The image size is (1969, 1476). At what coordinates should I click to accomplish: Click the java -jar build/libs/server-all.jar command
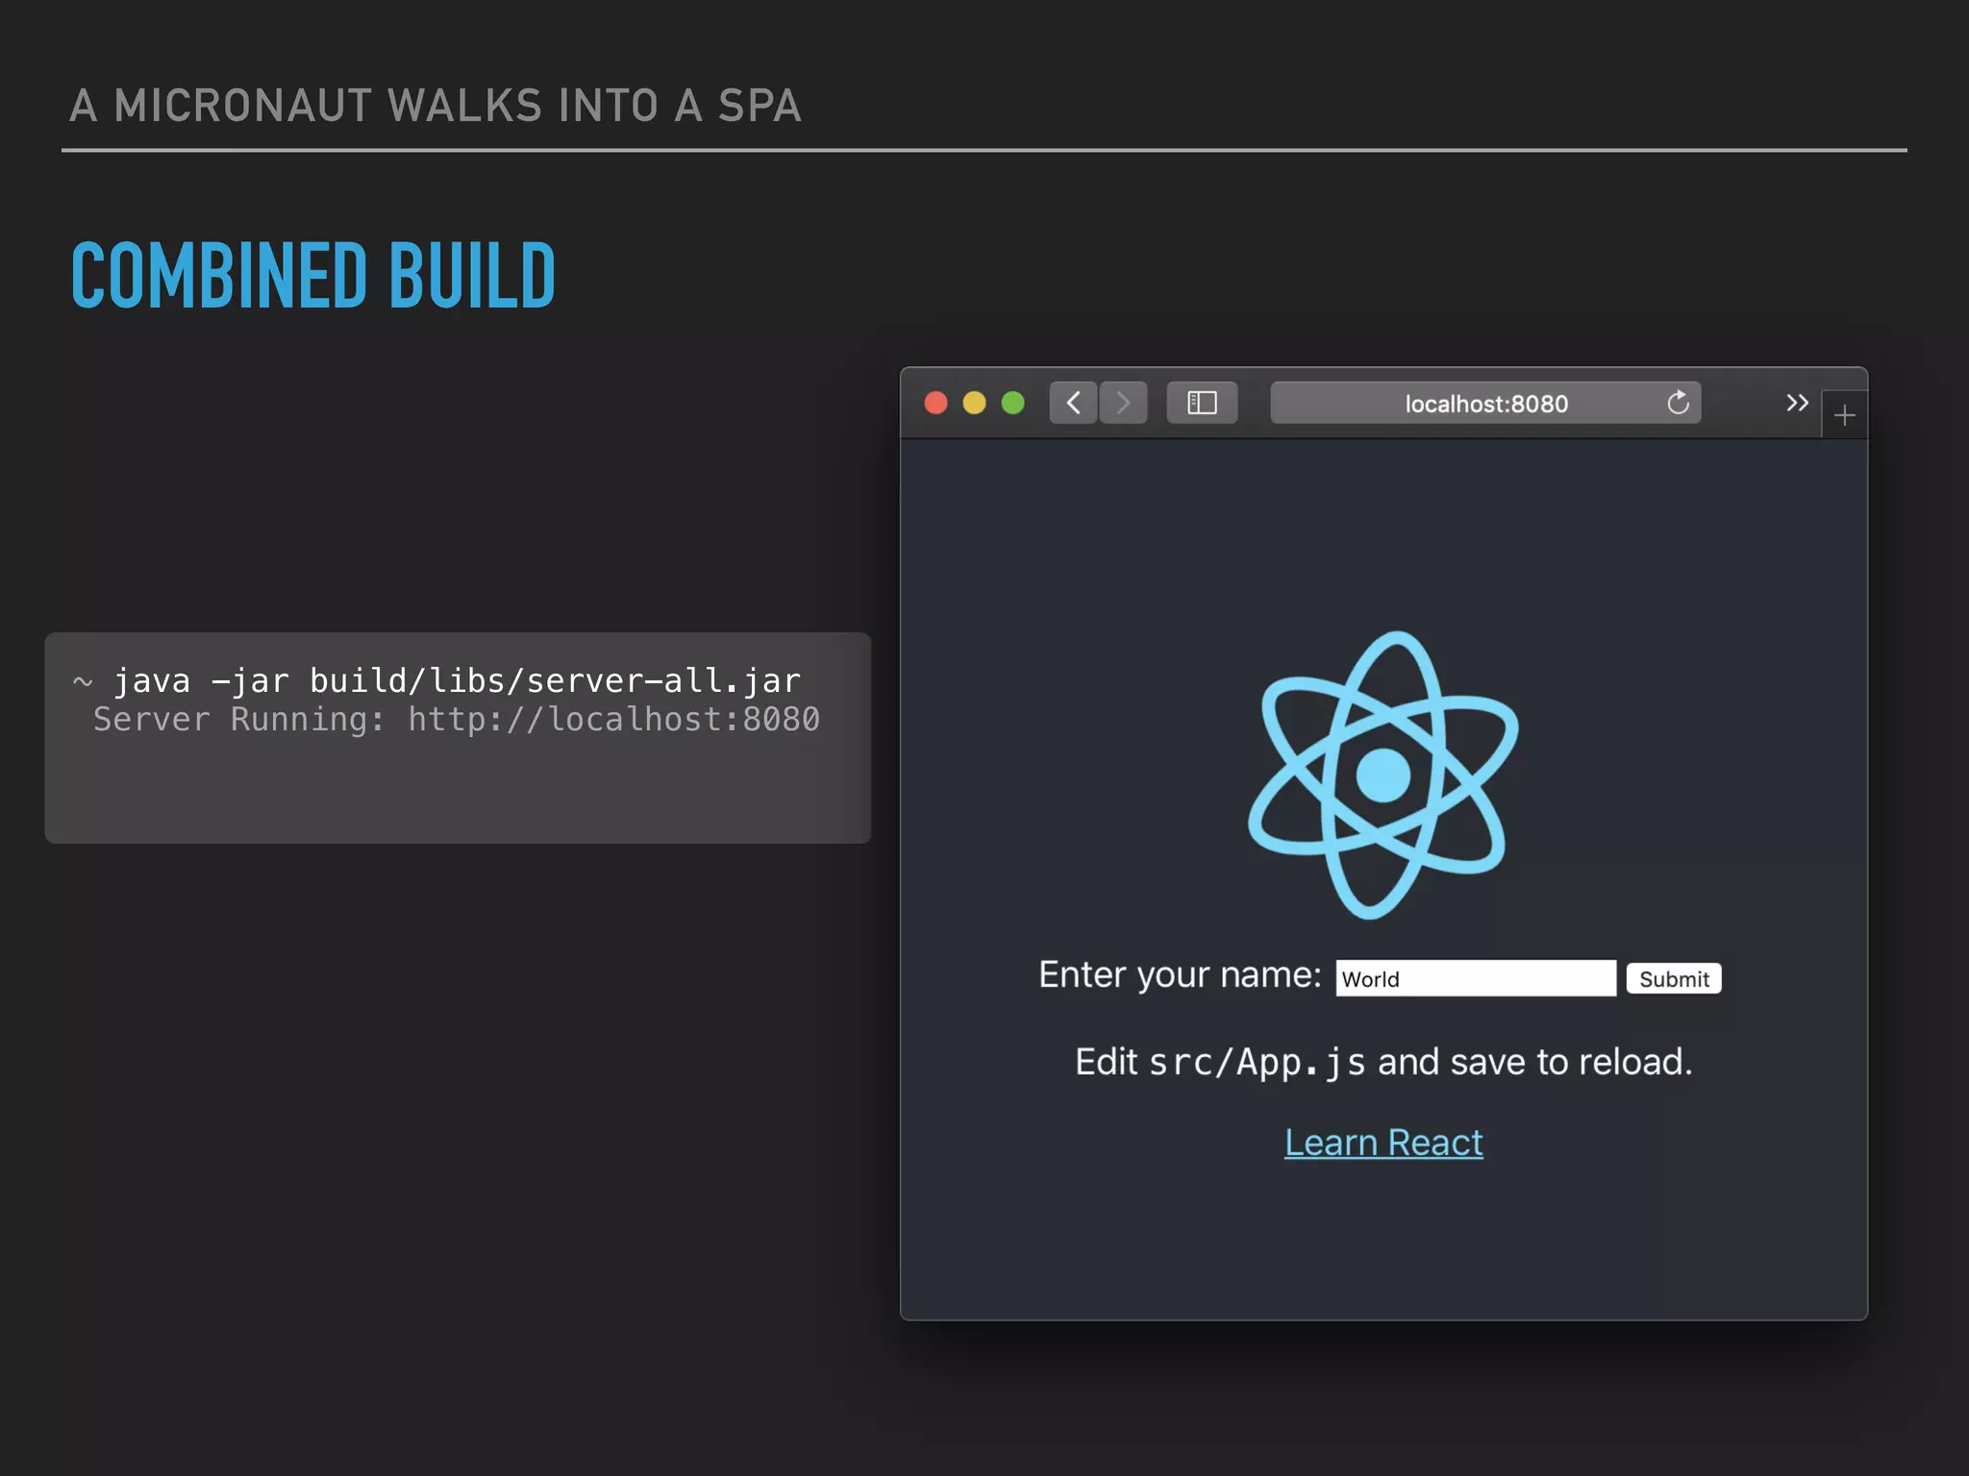(x=457, y=680)
